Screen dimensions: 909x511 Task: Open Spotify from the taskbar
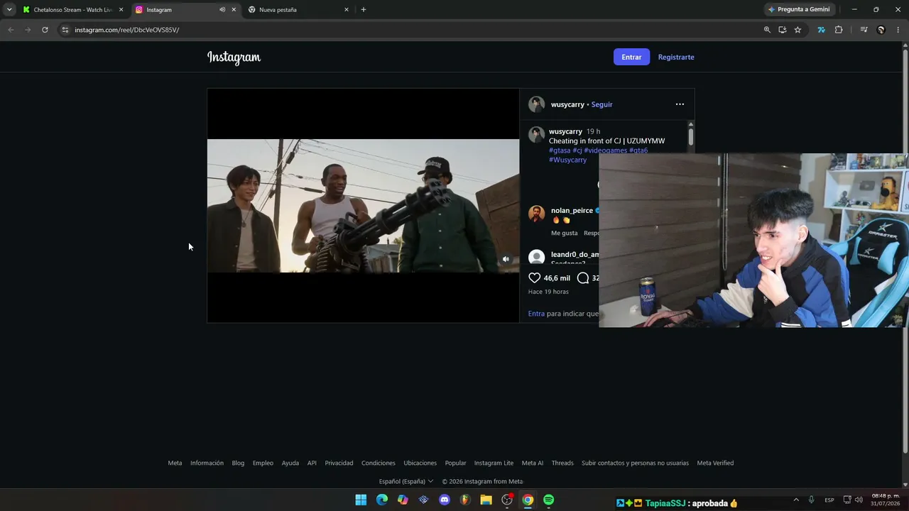click(x=549, y=500)
